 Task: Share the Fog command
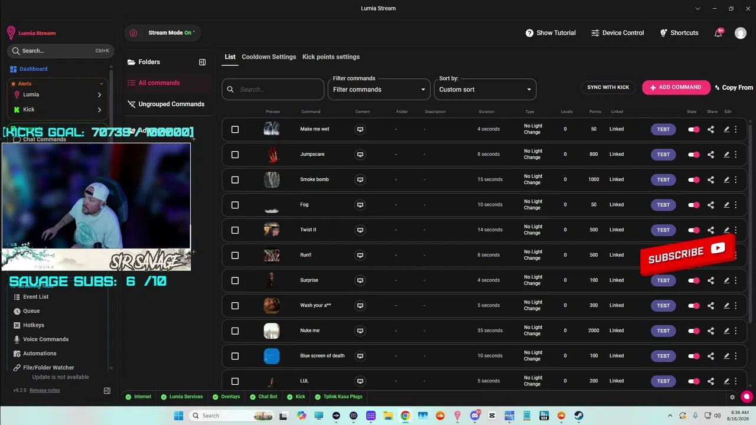pyautogui.click(x=711, y=205)
